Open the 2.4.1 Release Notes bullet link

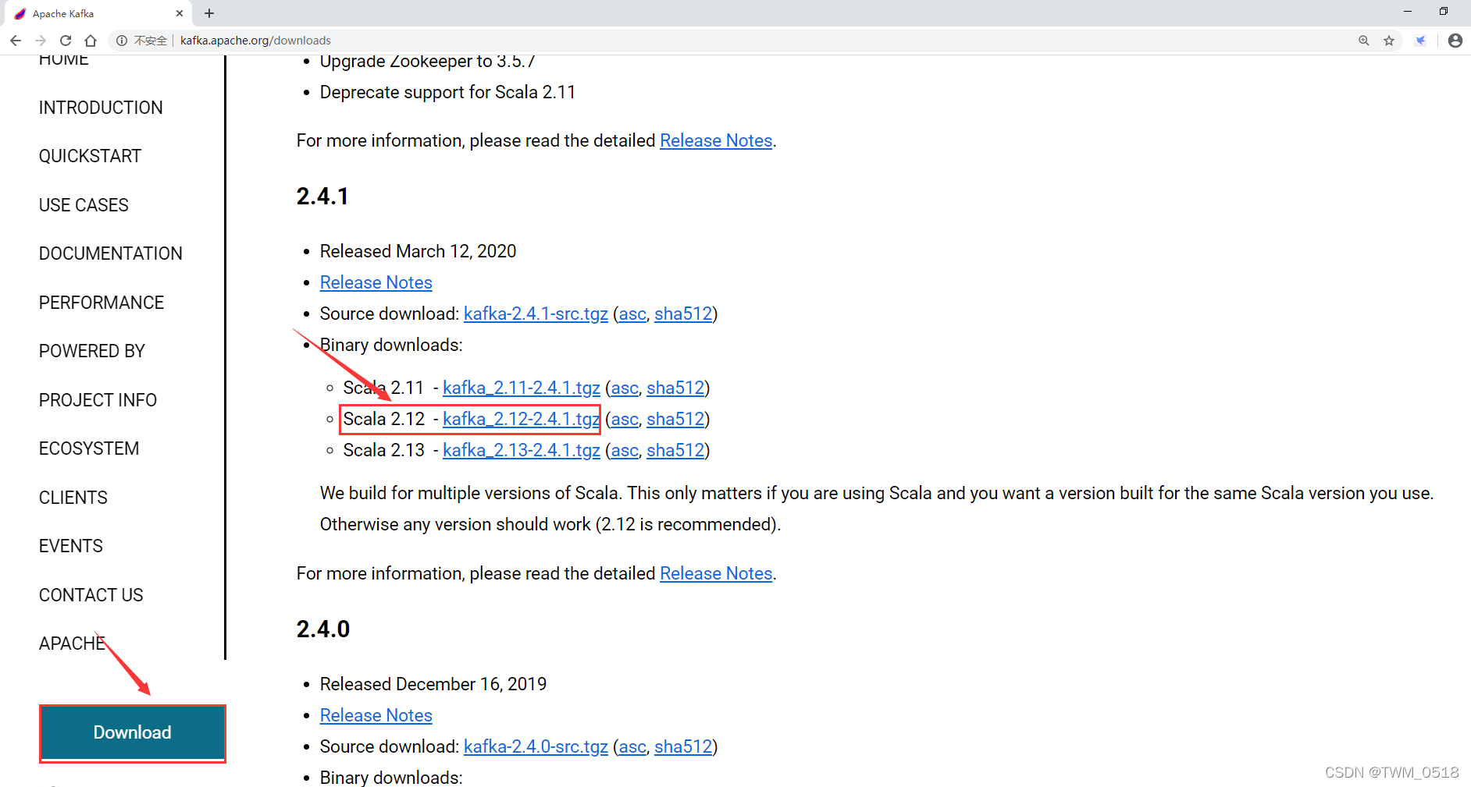[x=376, y=282]
